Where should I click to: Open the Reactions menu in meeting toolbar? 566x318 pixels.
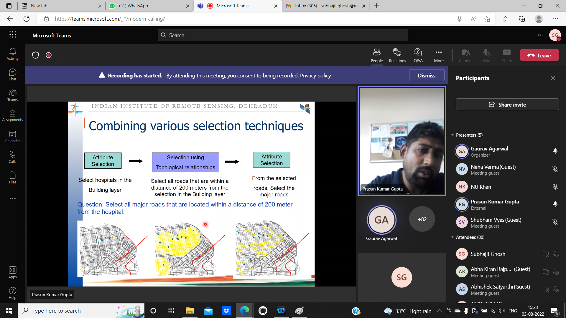[x=397, y=55]
